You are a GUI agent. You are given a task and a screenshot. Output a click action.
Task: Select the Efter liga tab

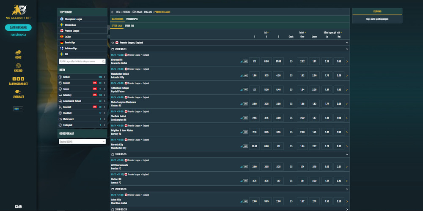(x=117, y=26)
